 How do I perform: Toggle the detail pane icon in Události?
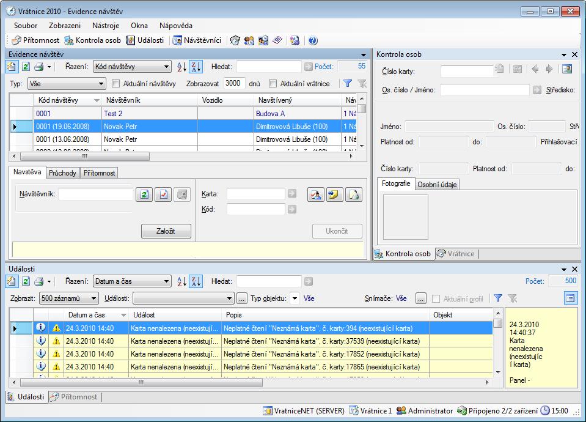pos(570,298)
